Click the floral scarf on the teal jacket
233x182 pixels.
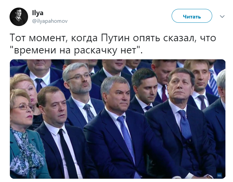[26, 154]
